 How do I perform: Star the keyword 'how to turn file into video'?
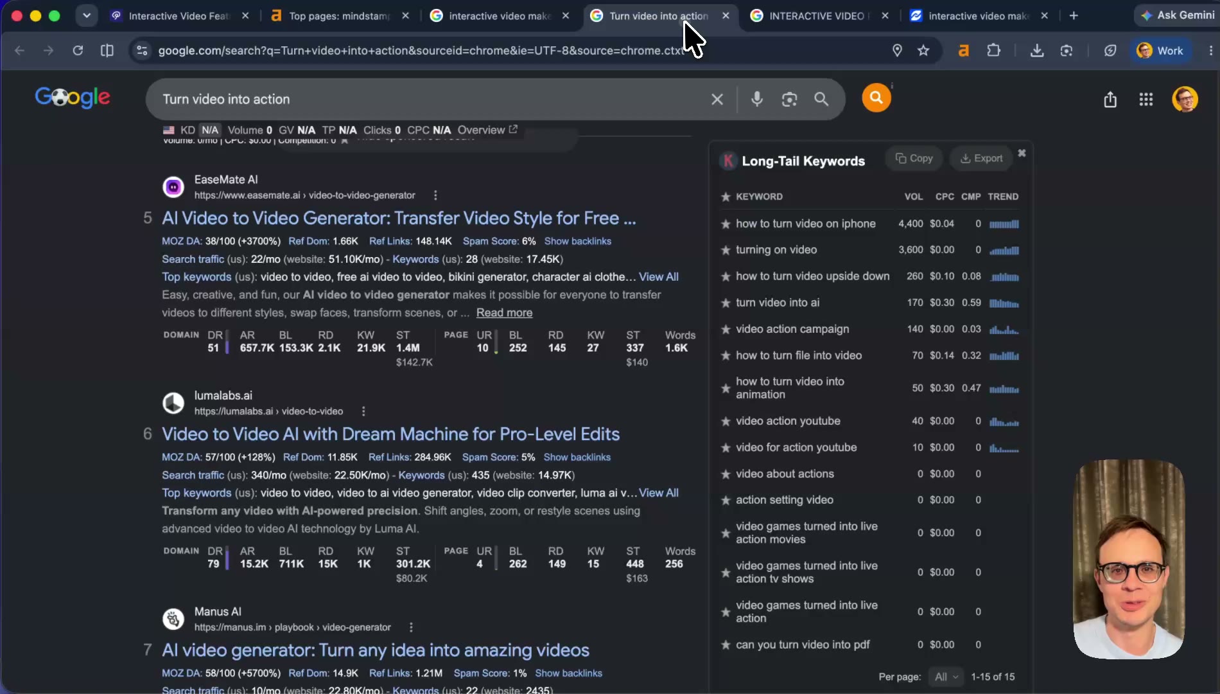click(x=726, y=355)
